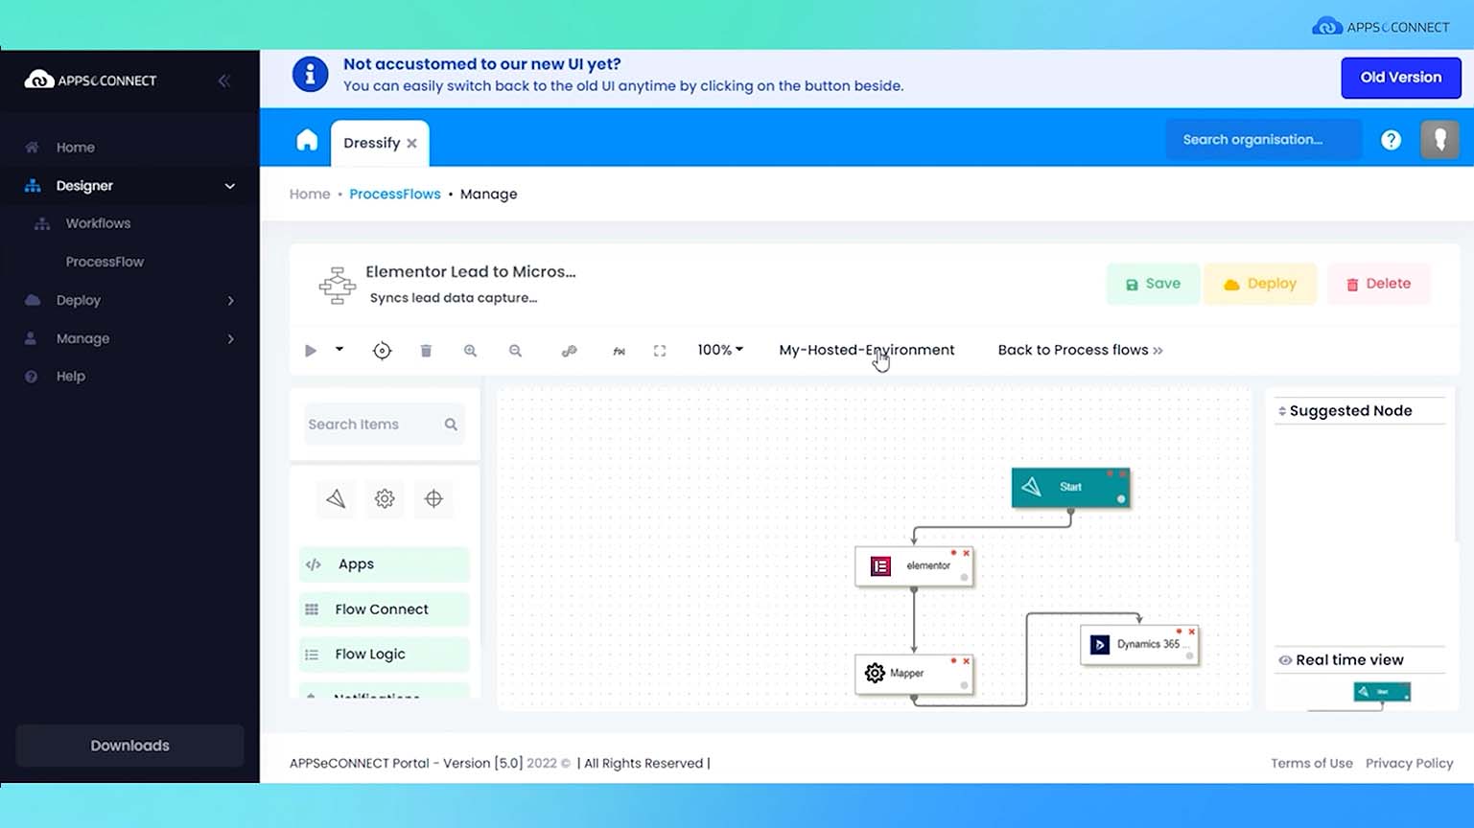
Task: Open the fx functions tool
Action: pos(619,352)
